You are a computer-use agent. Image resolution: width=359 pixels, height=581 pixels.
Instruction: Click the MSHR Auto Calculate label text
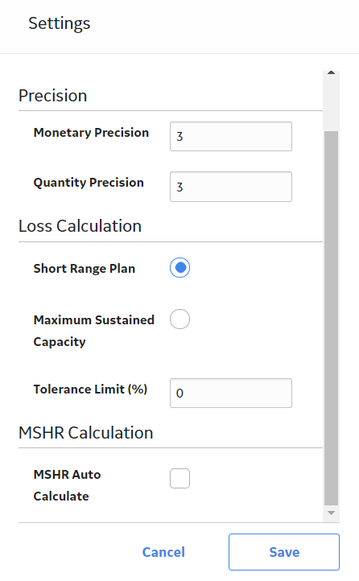[x=67, y=485]
